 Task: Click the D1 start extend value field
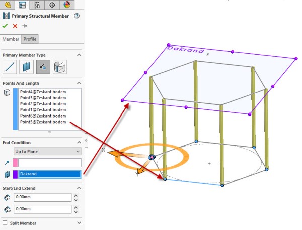click(x=43, y=197)
